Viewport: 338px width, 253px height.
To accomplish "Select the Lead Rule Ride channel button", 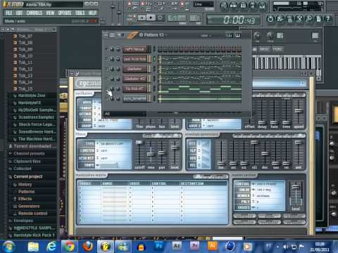I will click(x=134, y=59).
